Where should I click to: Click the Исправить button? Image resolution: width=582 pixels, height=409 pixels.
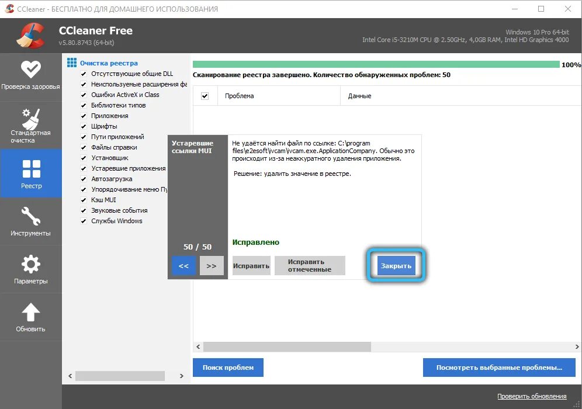point(251,266)
